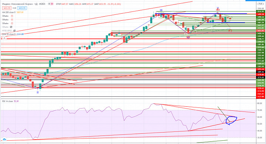266x144 pixels.
Task: Click the black 3276.65 price label
Action: tap(260, 77)
